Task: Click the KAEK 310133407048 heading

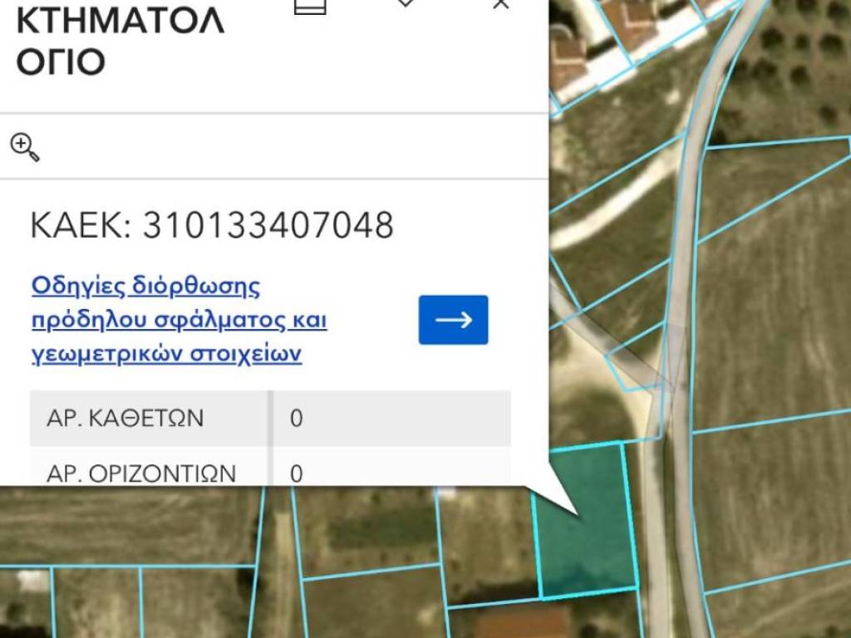Action: point(212,225)
